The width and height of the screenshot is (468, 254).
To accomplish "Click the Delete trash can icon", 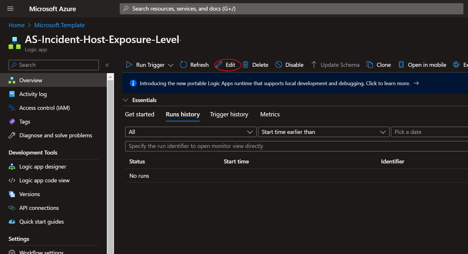I will coord(245,65).
